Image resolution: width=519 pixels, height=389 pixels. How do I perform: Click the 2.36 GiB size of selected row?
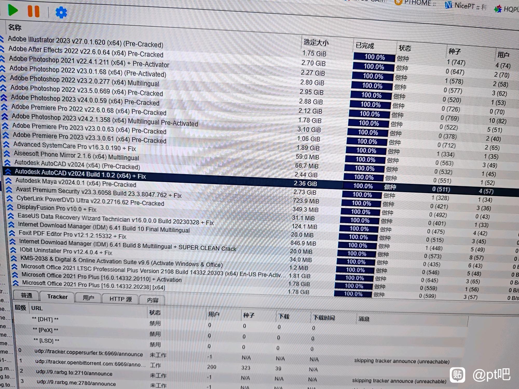pos(305,184)
